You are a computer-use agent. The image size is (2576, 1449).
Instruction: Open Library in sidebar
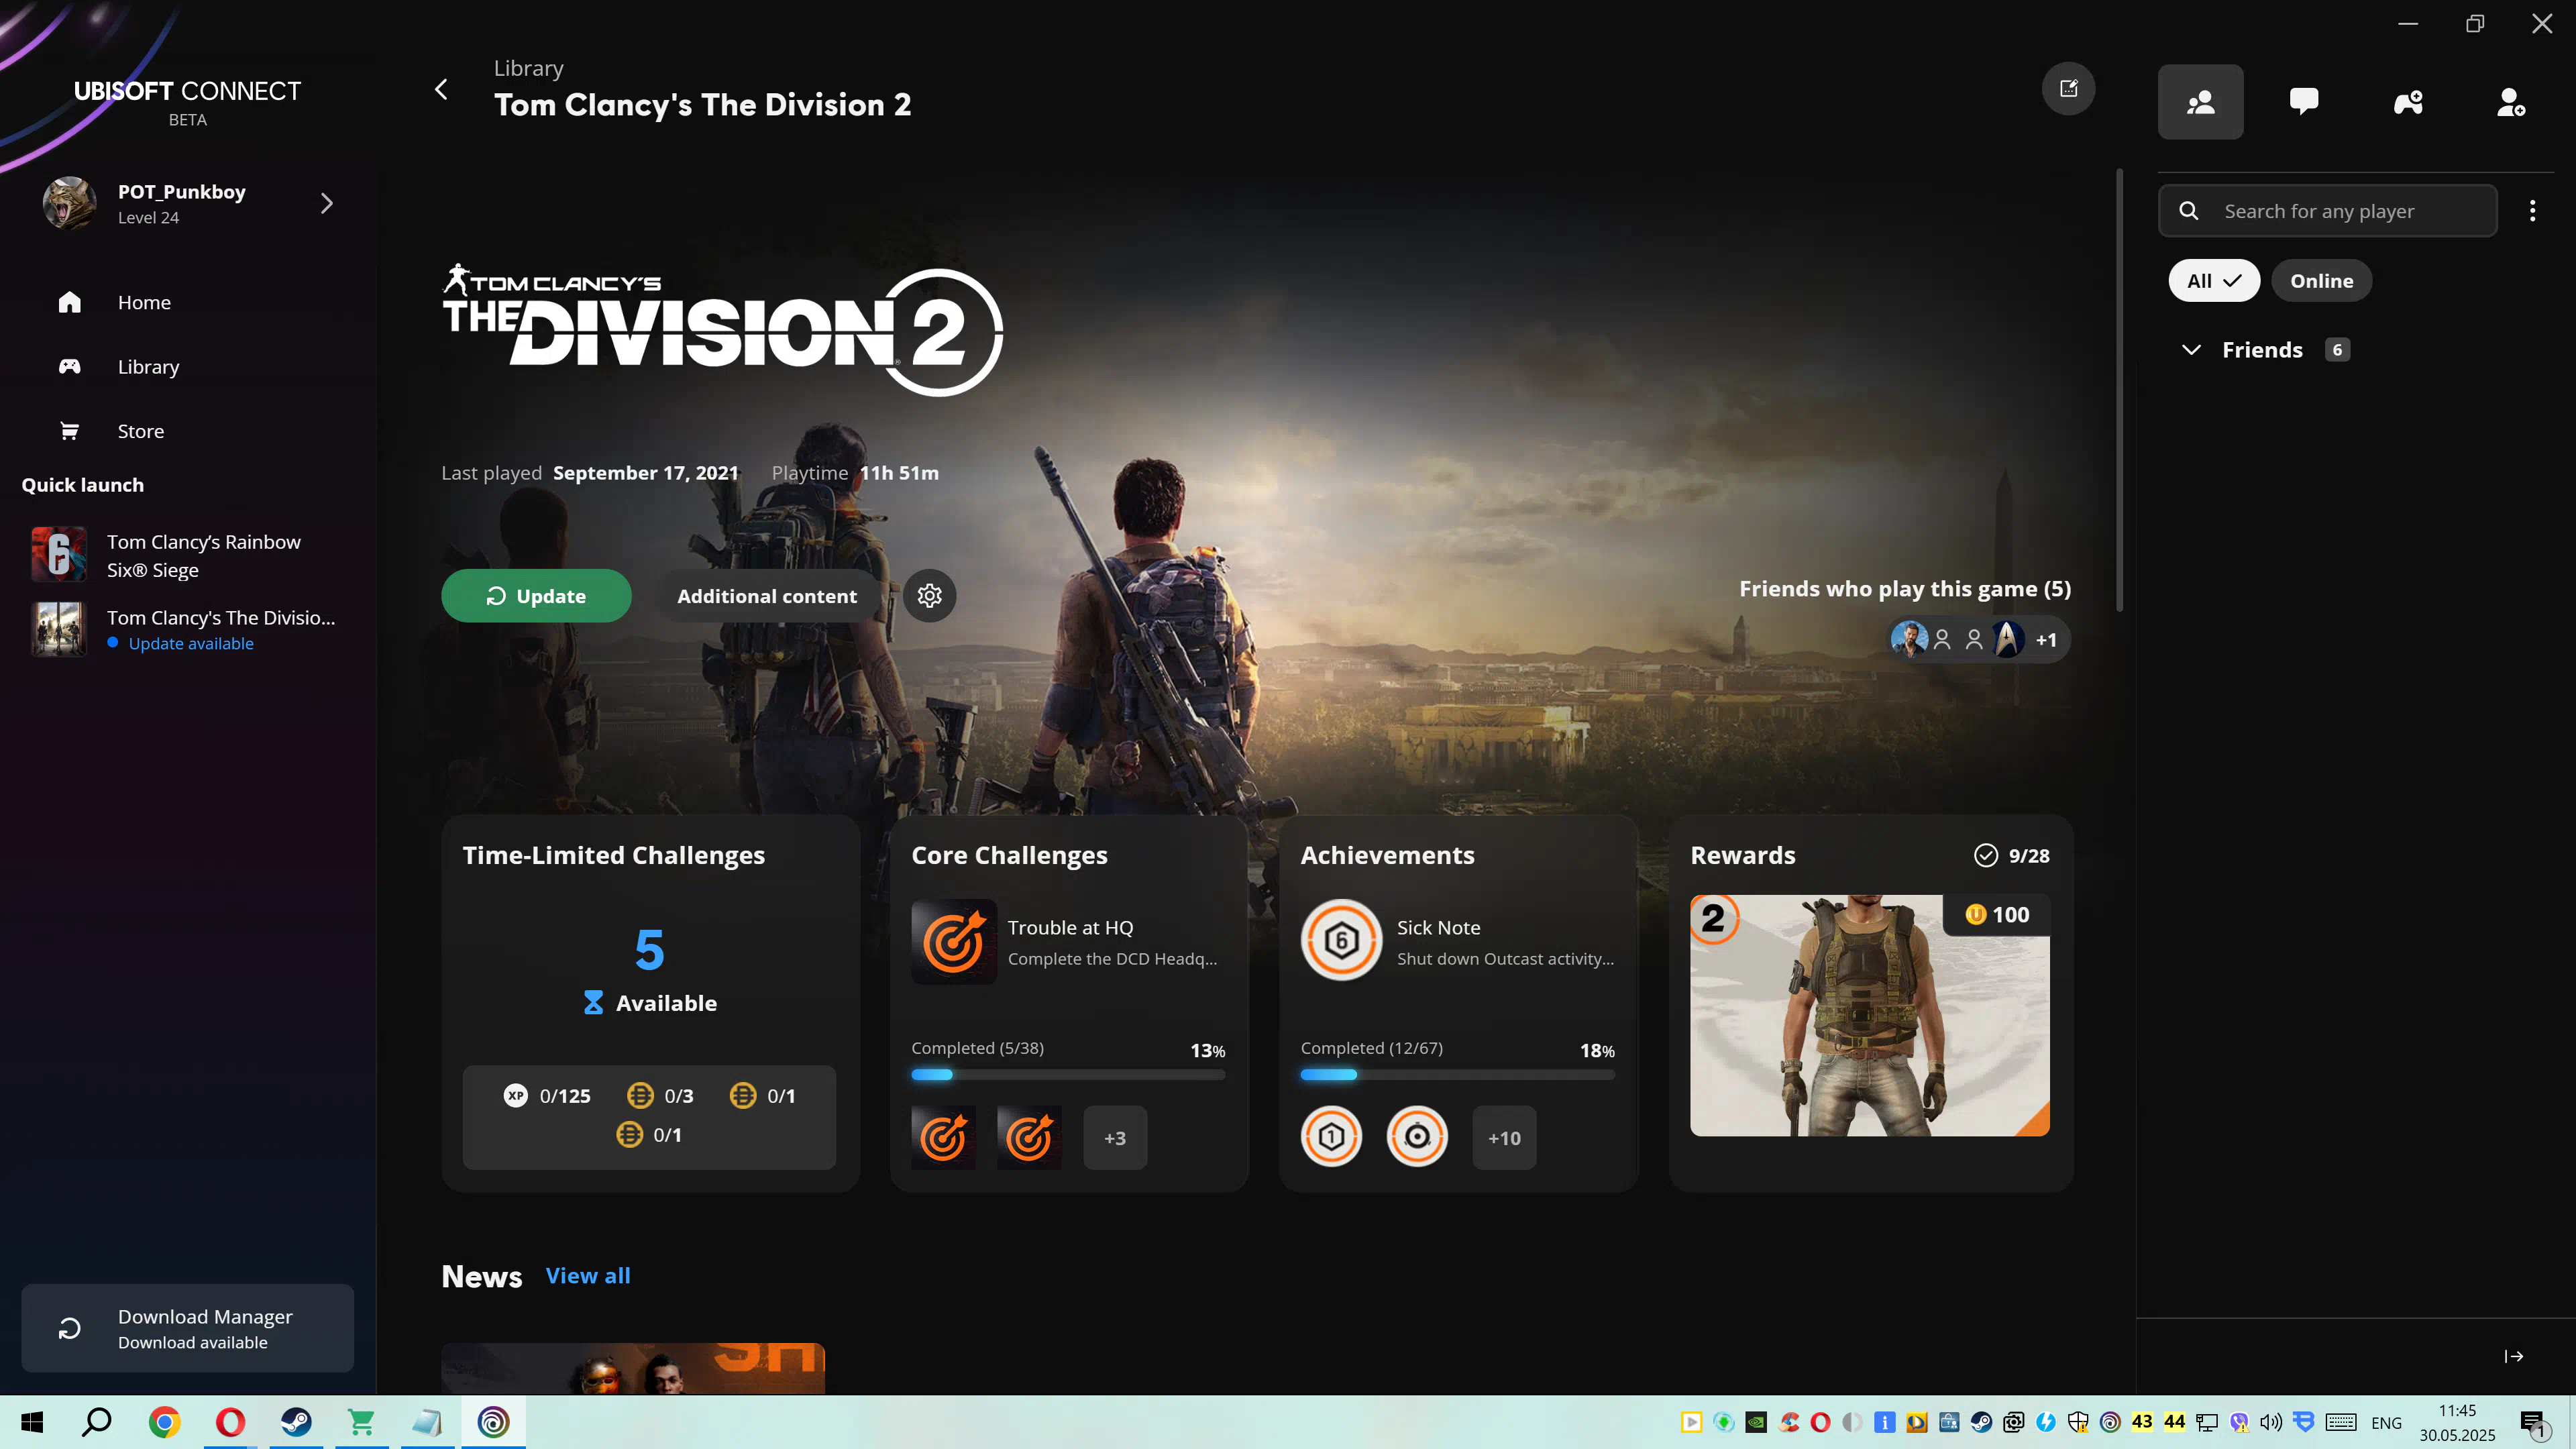[x=148, y=367]
